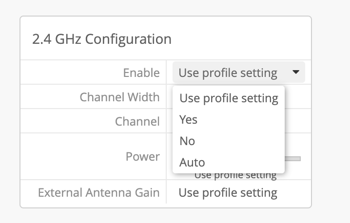Click empty space right of the panel heading
The width and height of the screenshot is (350, 223).
244,39
